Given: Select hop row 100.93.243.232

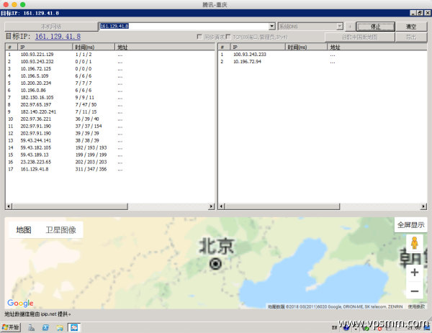Looking at the screenshot, I should point(109,62).
